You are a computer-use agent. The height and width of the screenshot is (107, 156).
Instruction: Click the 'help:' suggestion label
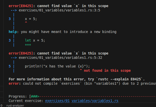pos(14,32)
